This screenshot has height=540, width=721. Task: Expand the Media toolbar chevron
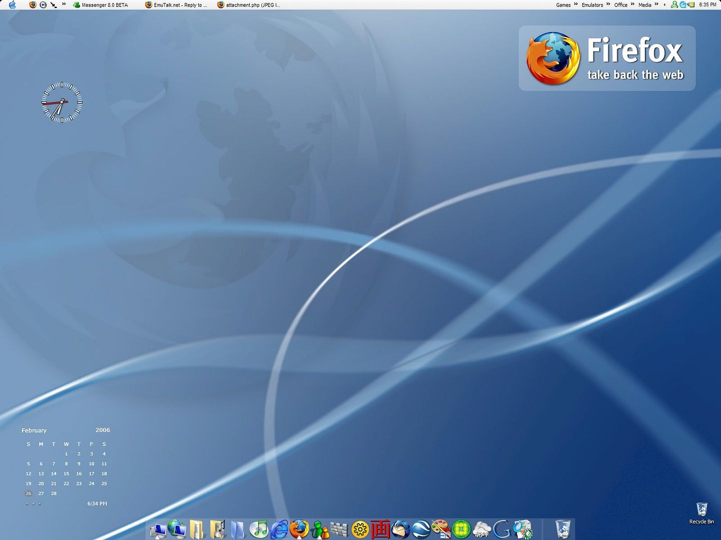click(656, 4)
